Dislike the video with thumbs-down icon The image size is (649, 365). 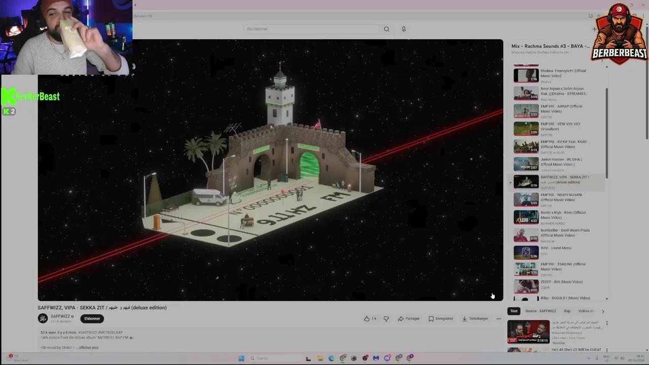386,318
